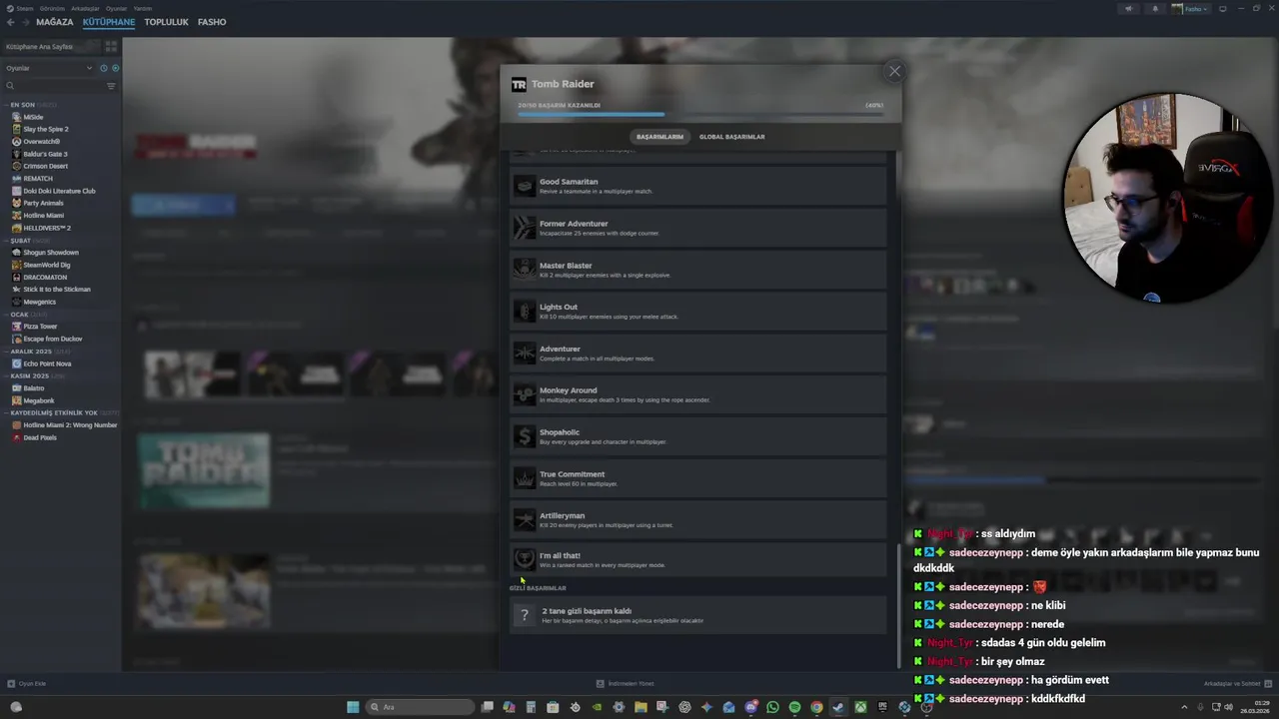Open the Kütüphane tab
Screen dimensions: 1279x719
[109, 22]
